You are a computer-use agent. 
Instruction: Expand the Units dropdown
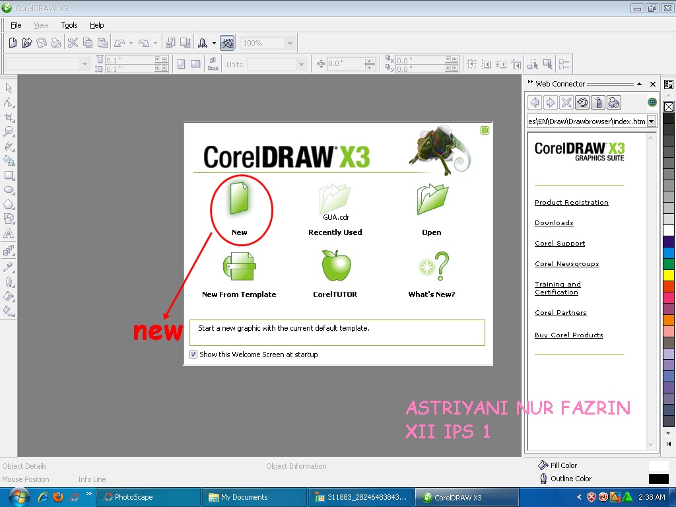(301, 65)
